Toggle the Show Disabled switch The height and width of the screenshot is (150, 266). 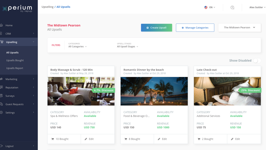[x=256, y=61]
